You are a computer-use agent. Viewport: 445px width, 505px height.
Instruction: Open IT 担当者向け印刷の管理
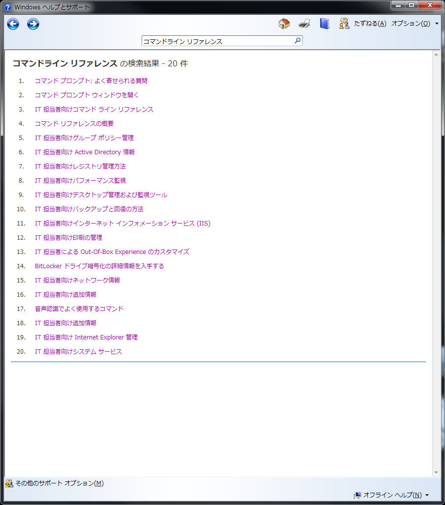pyautogui.click(x=68, y=237)
